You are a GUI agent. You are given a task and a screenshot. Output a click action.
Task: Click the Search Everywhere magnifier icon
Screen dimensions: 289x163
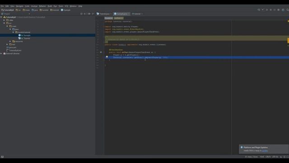coord(287,10)
